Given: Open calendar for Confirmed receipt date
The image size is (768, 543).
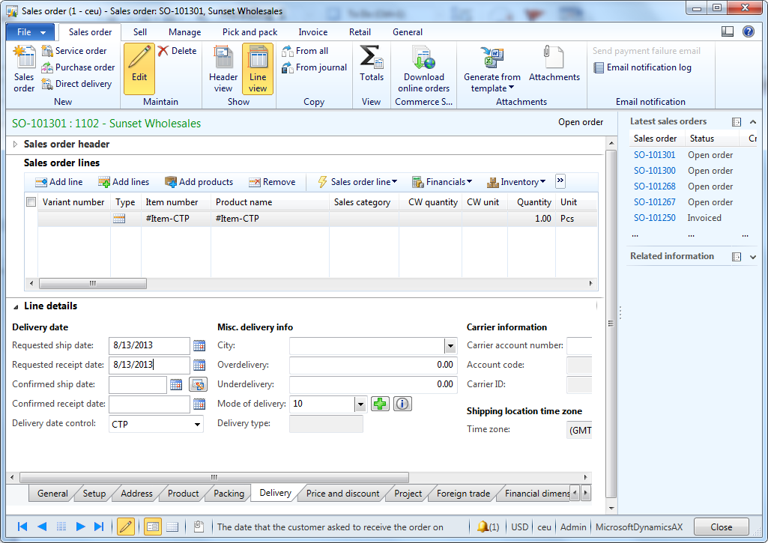Looking at the screenshot, I should 199,404.
